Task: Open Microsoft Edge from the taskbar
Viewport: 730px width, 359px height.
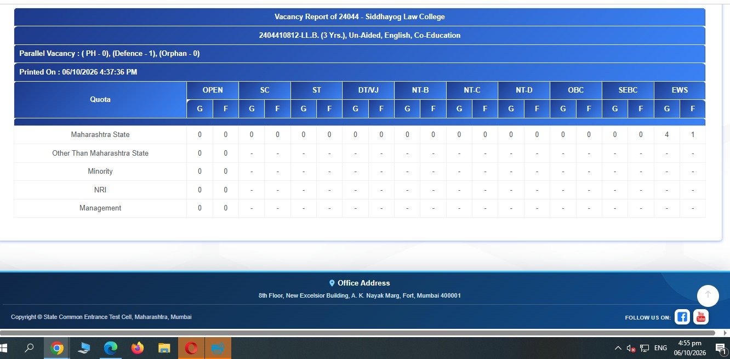Action: click(111, 348)
